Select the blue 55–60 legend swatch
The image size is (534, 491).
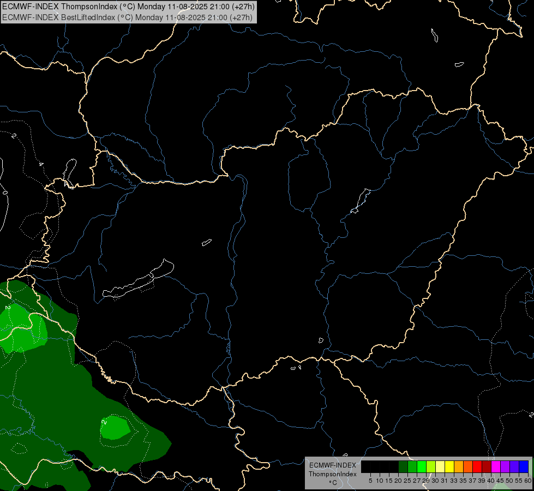(x=524, y=466)
